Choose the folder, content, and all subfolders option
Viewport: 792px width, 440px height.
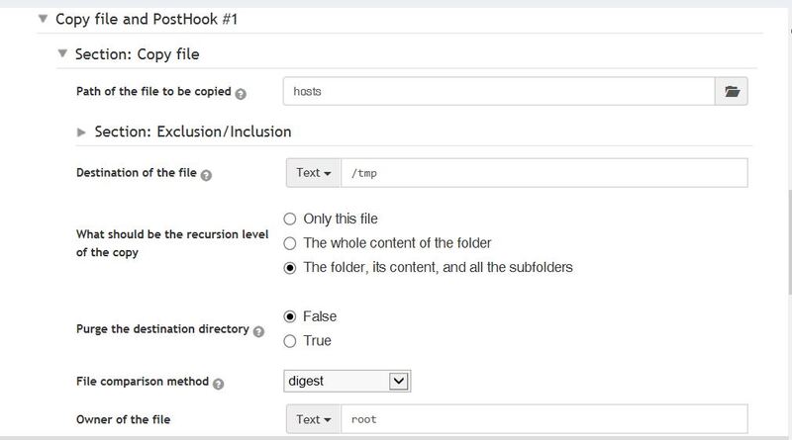[x=289, y=267]
